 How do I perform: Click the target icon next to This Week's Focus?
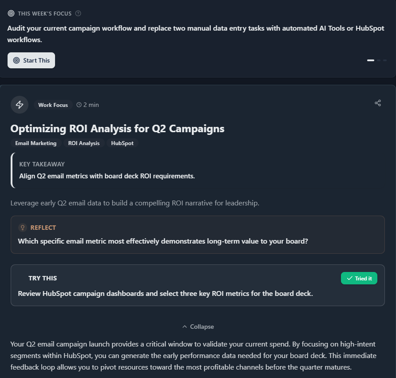pyautogui.click(x=11, y=13)
